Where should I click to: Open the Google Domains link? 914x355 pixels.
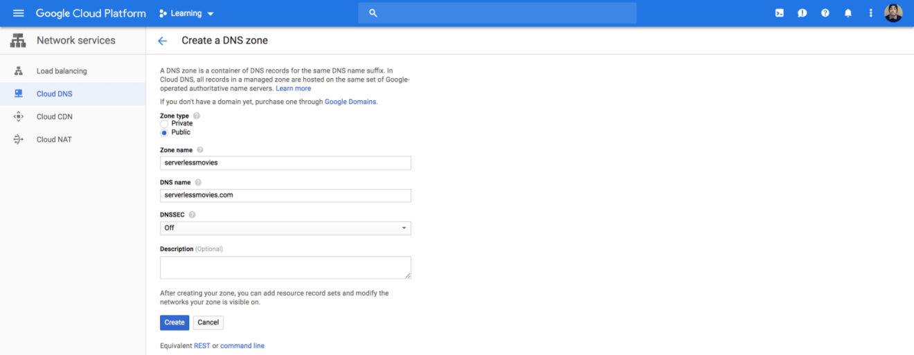click(x=350, y=102)
